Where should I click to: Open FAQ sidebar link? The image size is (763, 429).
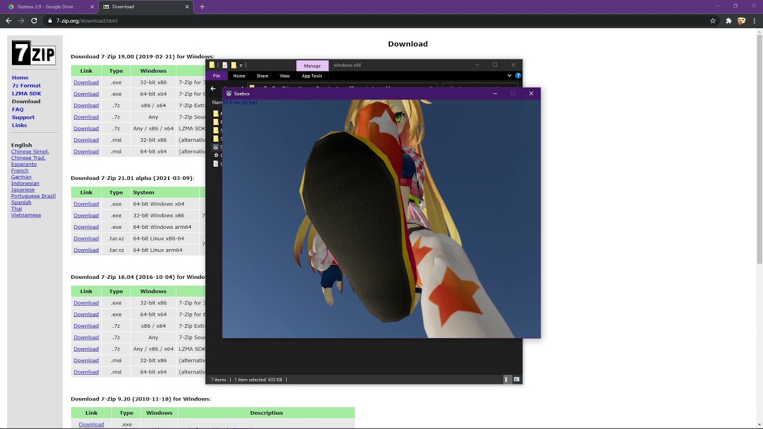18,110
